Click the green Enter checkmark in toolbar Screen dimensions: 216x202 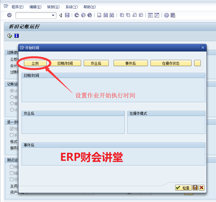[x=9, y=15]
